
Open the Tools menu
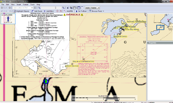coord(32,5)
